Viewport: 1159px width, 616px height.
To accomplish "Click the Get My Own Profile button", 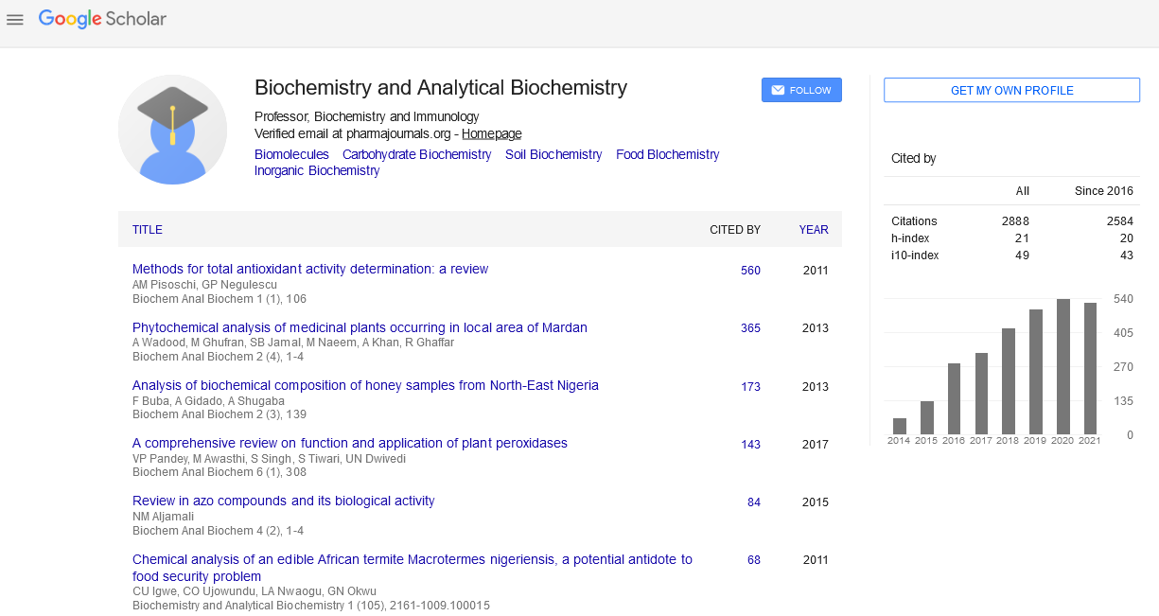I will [x=1011, y=90].
